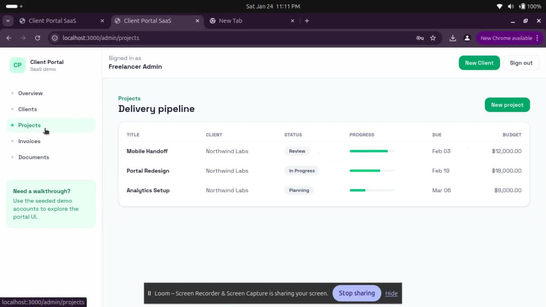The width and height of the screenshot is (546, 307).
Task: Open Chrome profile icon
Action: point(467,38)
